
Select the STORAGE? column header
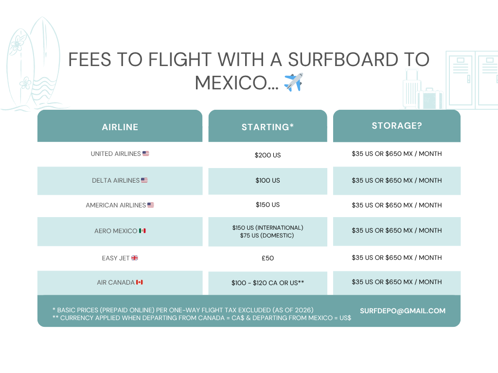tap(397, 126)
